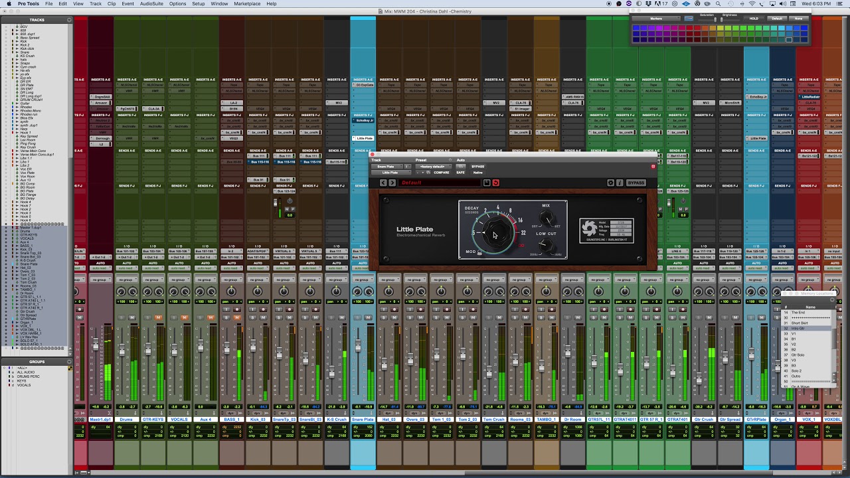Click the plug-in info icon
Viewport: 850px width, 478px height.
(x=620, y=183)
